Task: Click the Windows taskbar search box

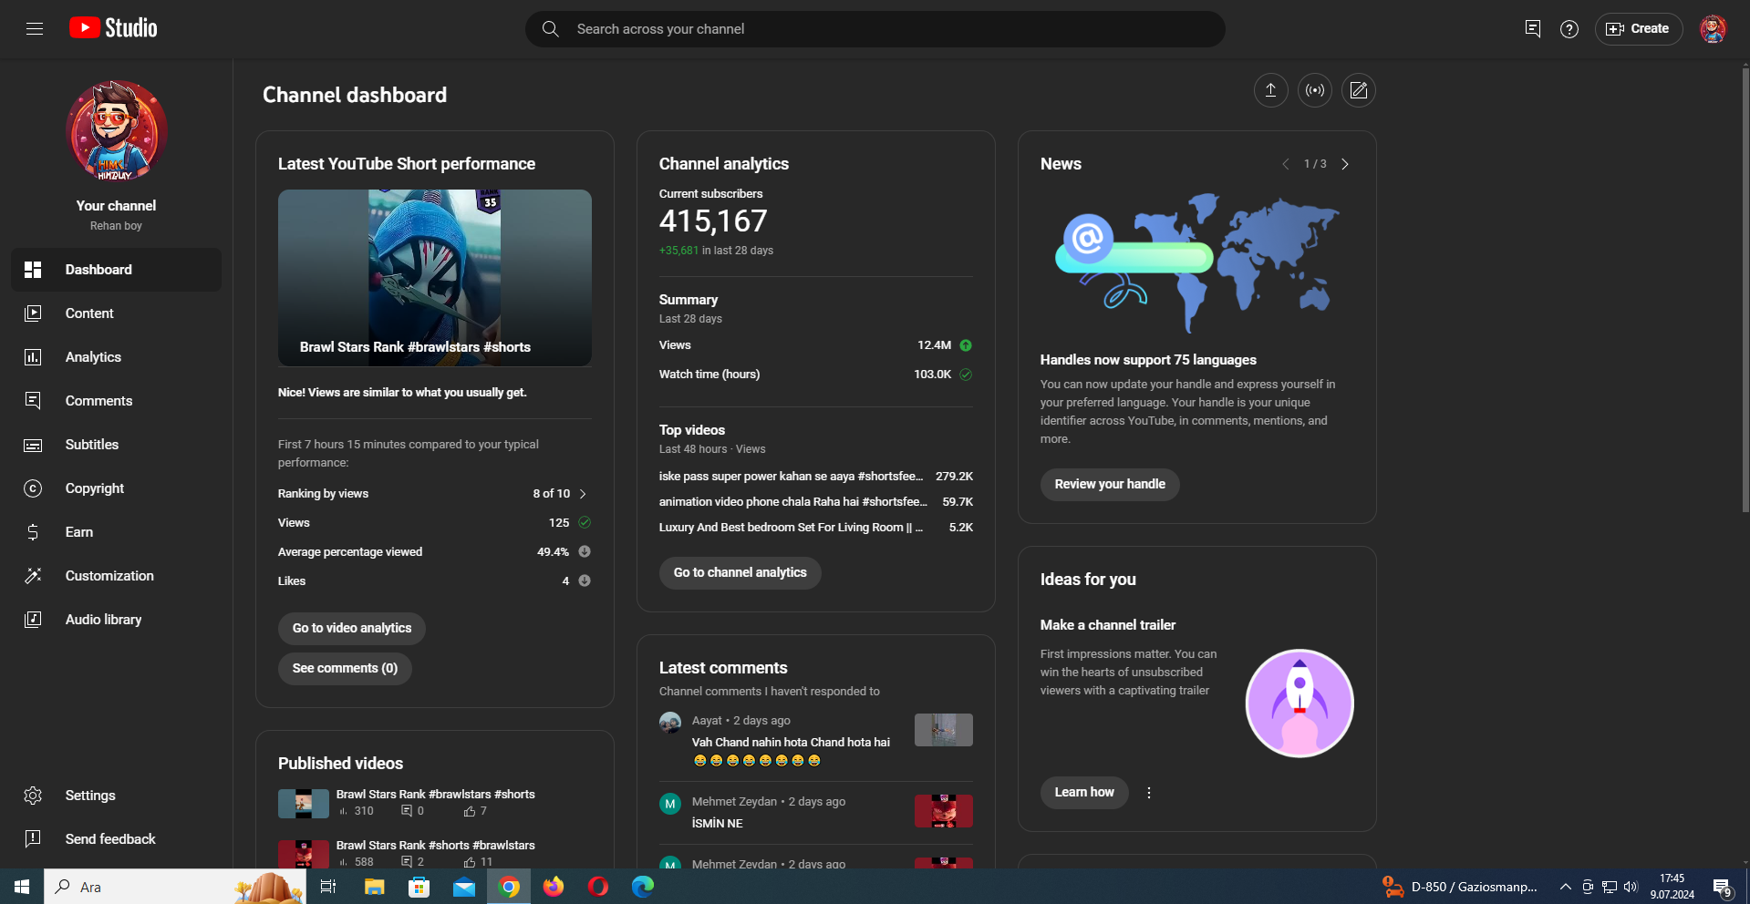Action: (175, 887)
